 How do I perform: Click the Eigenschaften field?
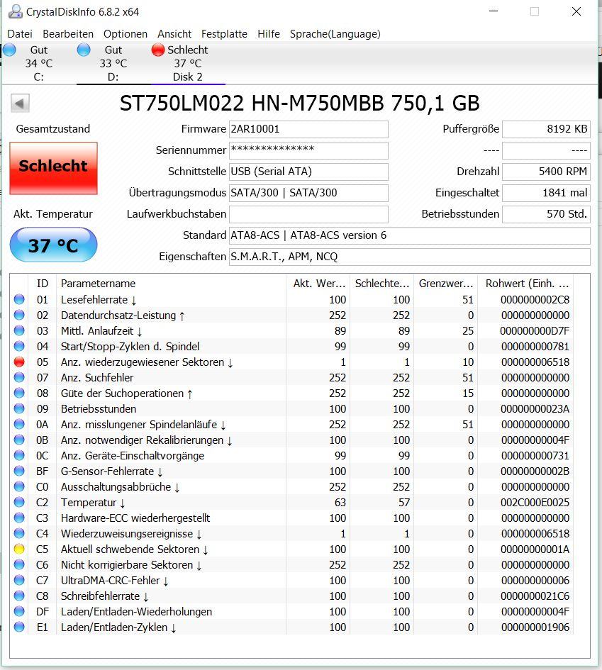click(410, 257)
